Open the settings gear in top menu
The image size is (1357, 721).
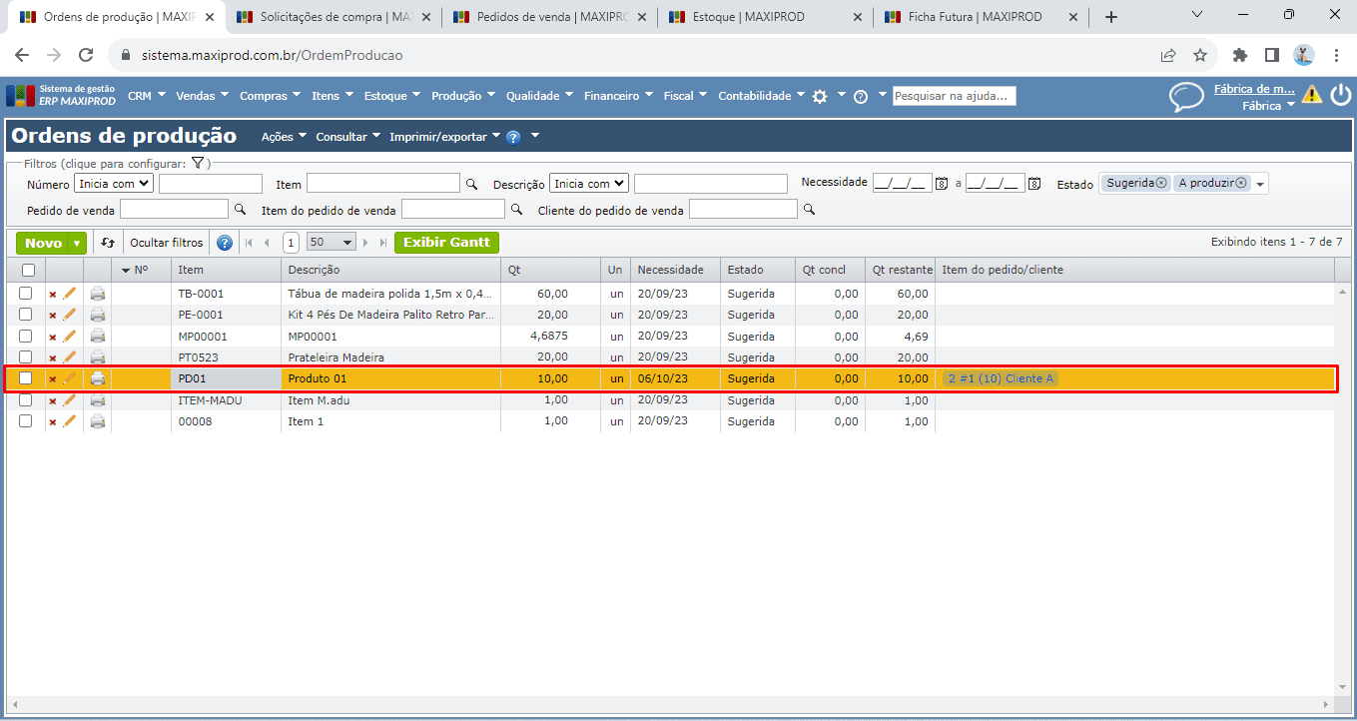pos(820,96)
